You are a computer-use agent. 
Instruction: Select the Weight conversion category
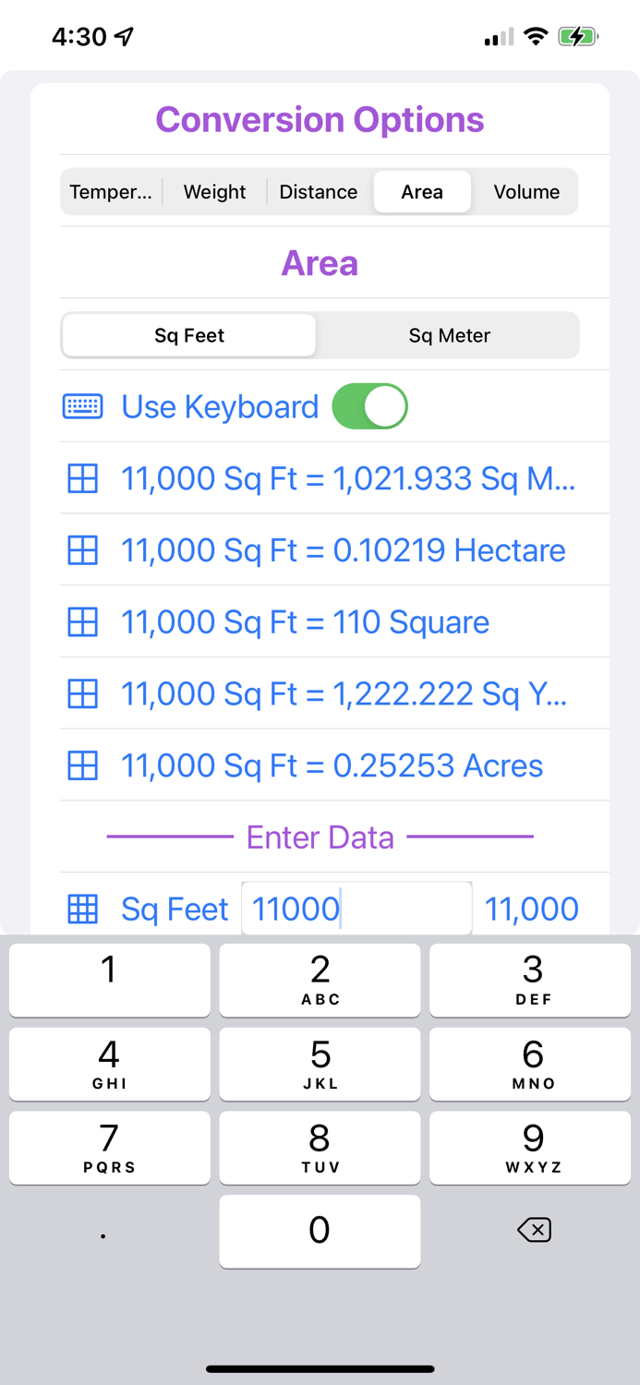(214, 191)
